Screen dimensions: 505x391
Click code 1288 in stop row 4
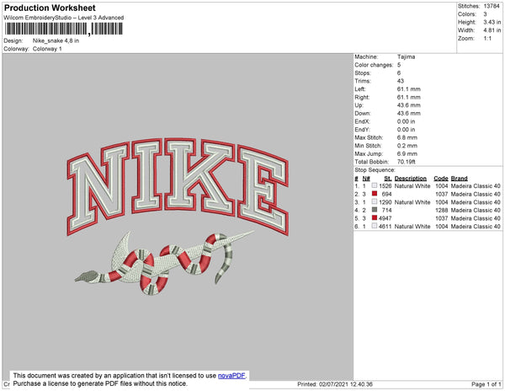click(442, 210)
